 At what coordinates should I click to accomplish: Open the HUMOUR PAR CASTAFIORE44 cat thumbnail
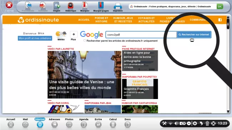pyautogui.click(x=140, y=109)
